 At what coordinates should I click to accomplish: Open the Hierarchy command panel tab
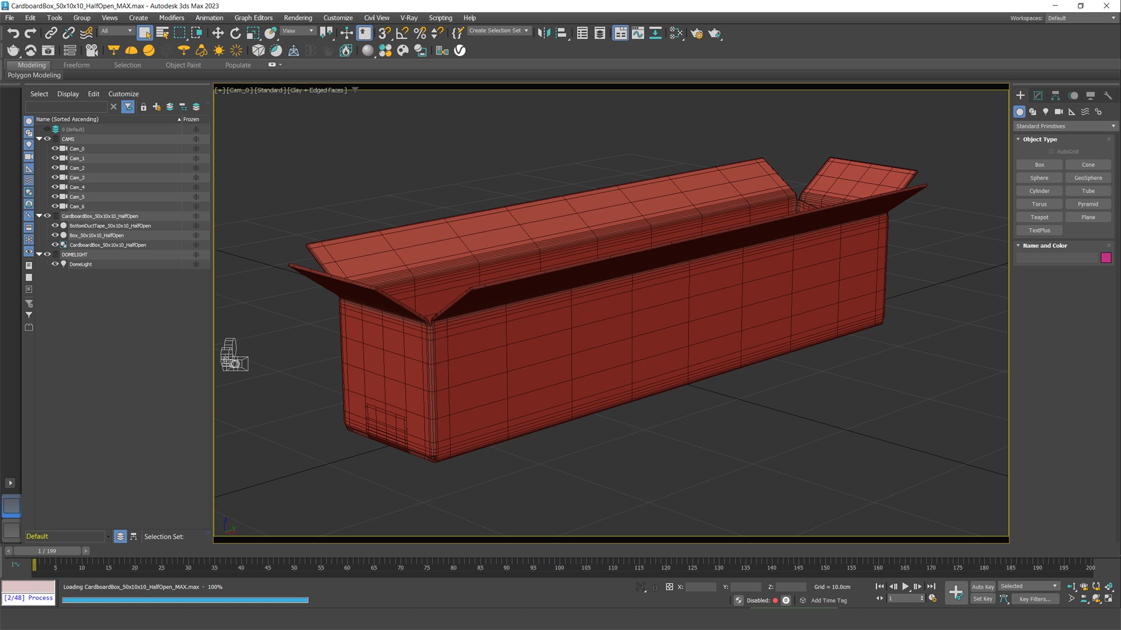(1055, 95)
